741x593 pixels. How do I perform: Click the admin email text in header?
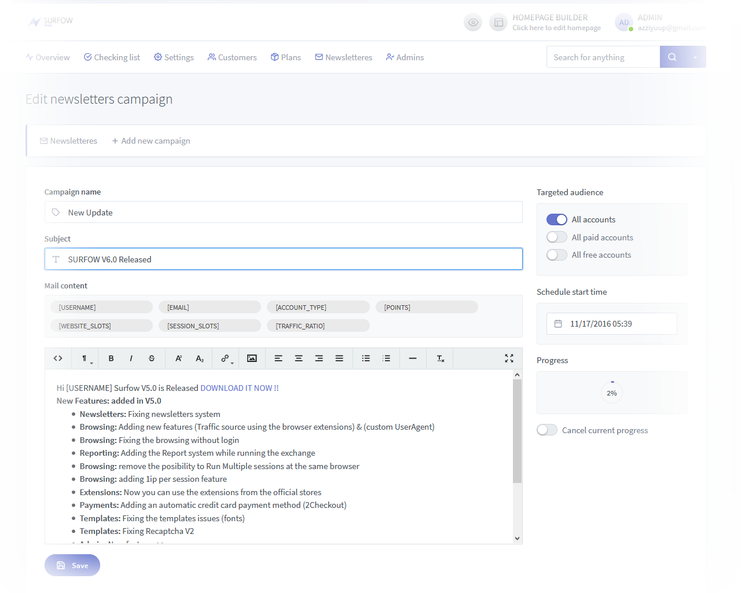coord(672,28)
